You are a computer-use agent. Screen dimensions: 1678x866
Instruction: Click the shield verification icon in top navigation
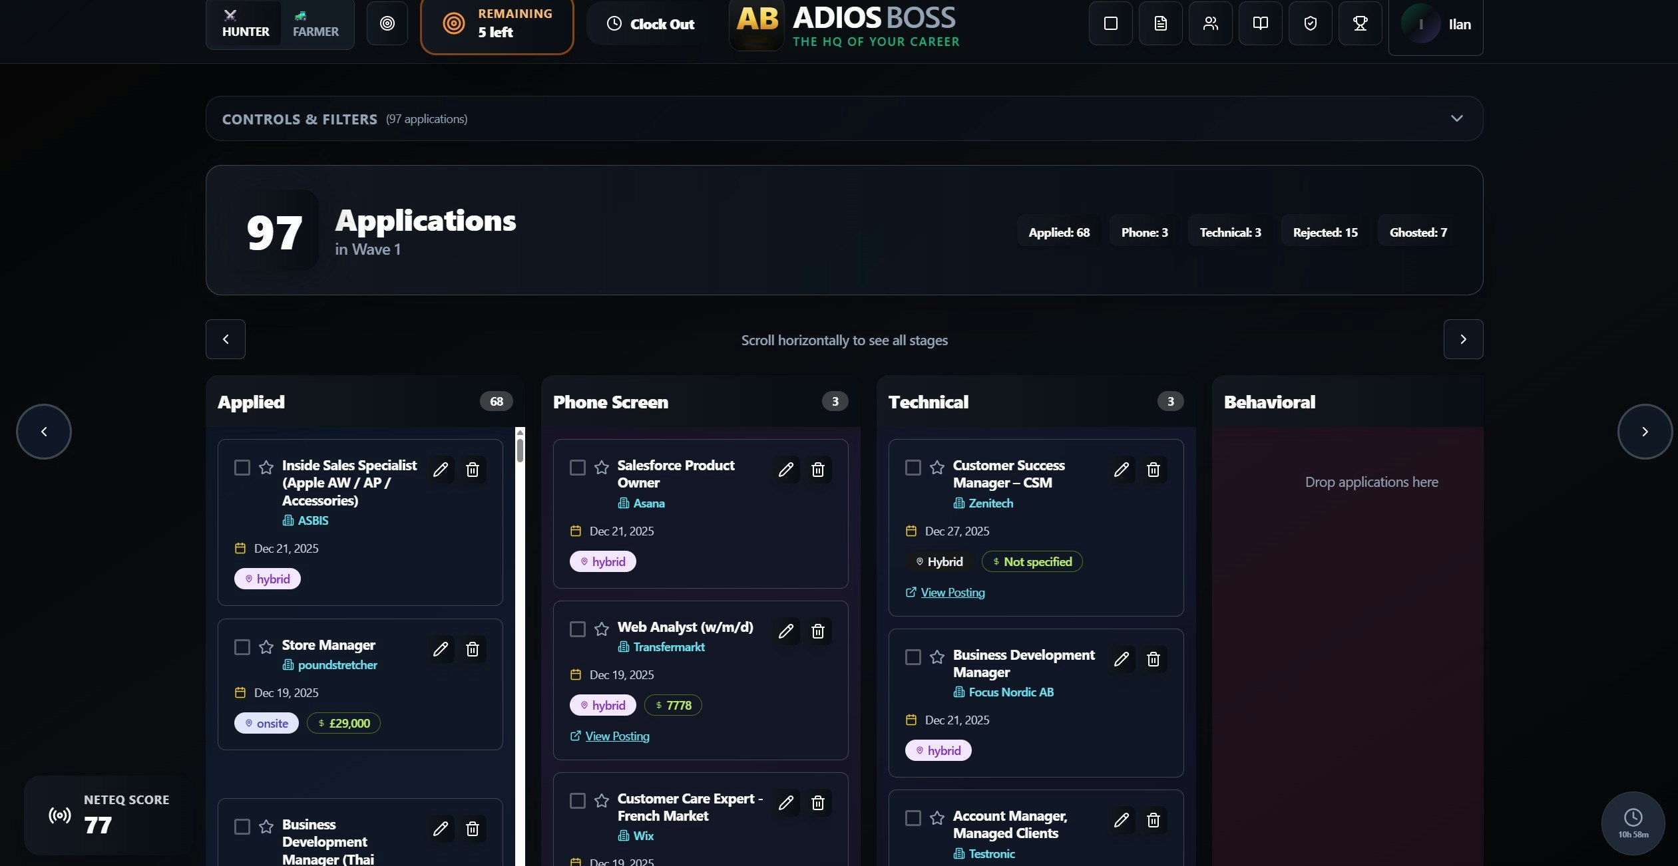click(x=1310, y=23)
